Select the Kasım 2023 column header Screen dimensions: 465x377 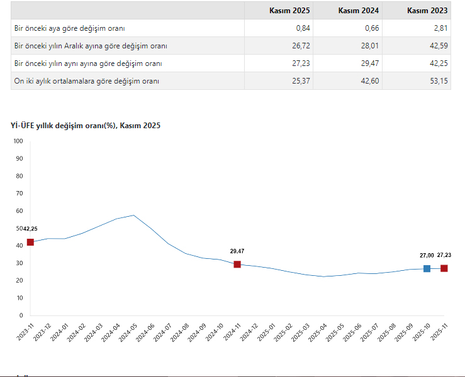[416, 11]
